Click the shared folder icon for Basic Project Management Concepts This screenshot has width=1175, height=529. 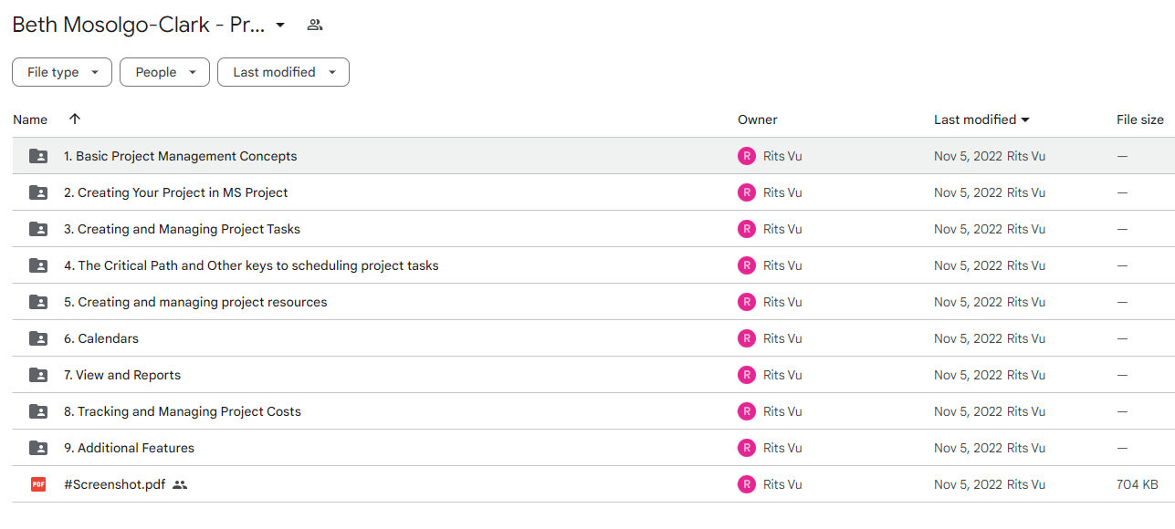[38, 156]
